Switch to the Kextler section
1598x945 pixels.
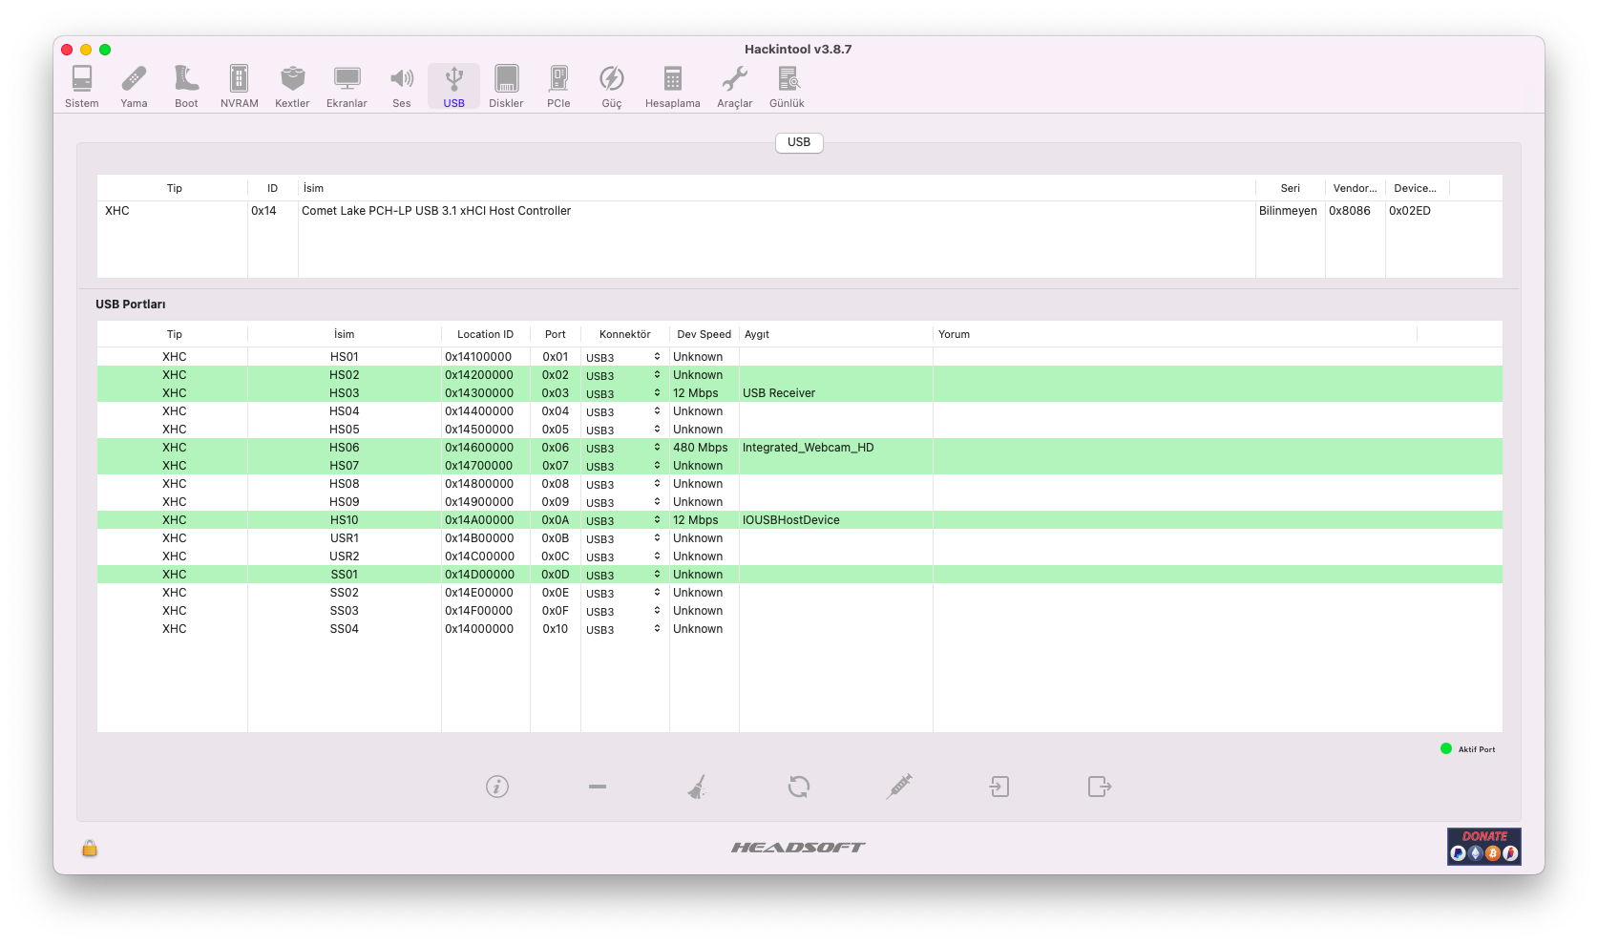click(292, 86)
